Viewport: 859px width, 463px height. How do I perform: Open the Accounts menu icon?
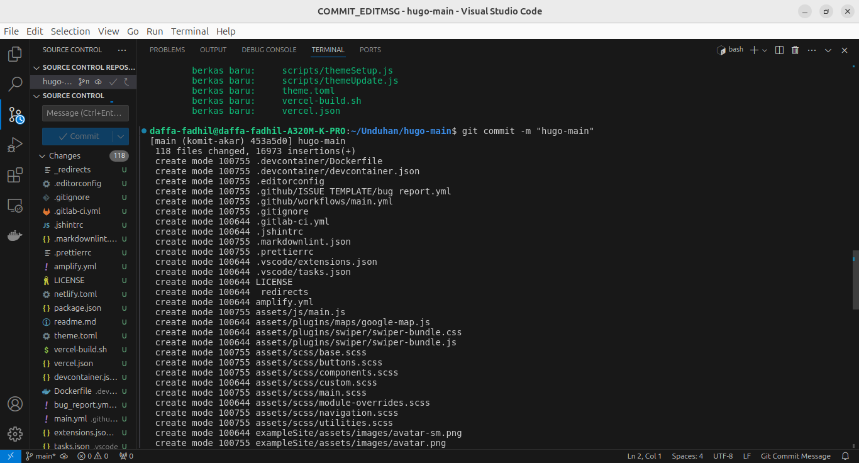(14, 404)
